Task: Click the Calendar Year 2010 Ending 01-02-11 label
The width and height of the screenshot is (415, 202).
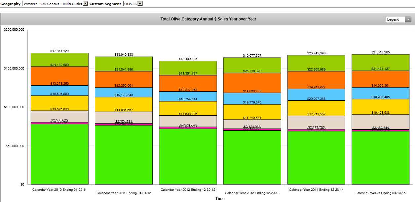Action: pyautogui.click(x=59, y=190)
